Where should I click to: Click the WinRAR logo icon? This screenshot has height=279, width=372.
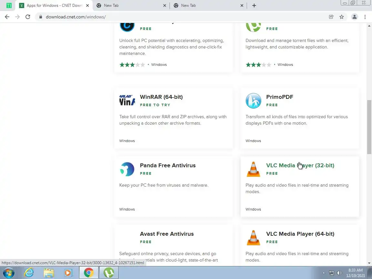pos(127,101)
